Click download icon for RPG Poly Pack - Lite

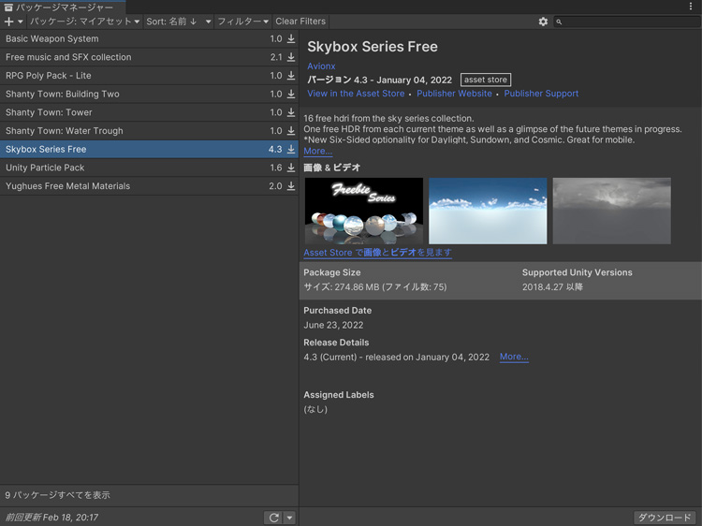(291, 76)
